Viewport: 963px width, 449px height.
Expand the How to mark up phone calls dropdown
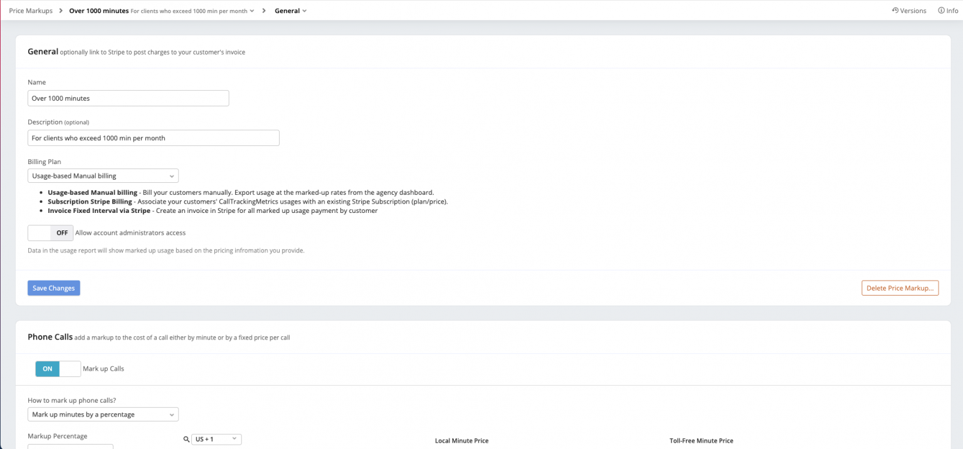pyautogui.click(x=103, y=415)
